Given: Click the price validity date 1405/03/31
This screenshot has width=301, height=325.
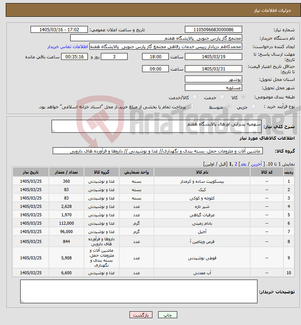Looking at the screenshot, I should click(214, 69).
